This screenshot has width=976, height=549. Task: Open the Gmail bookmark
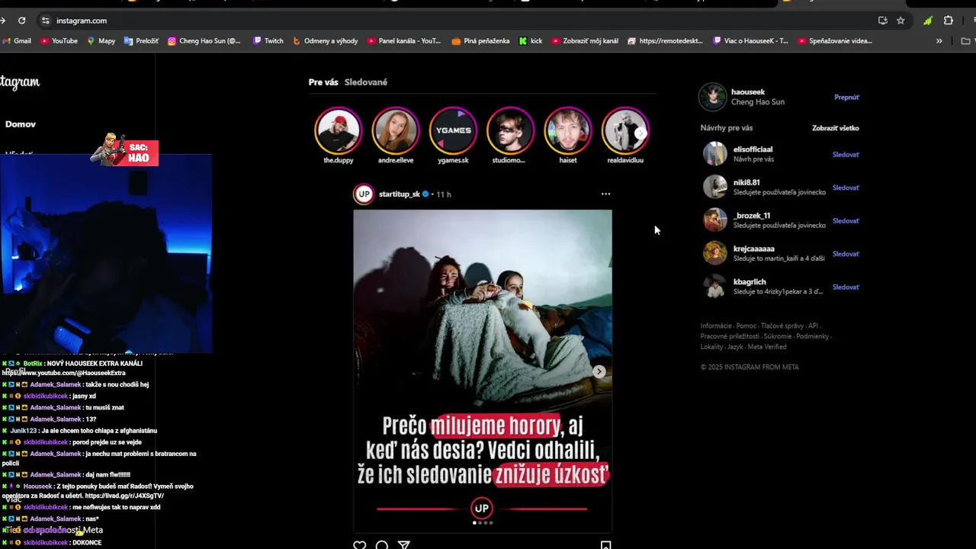(x=17, y=41)
